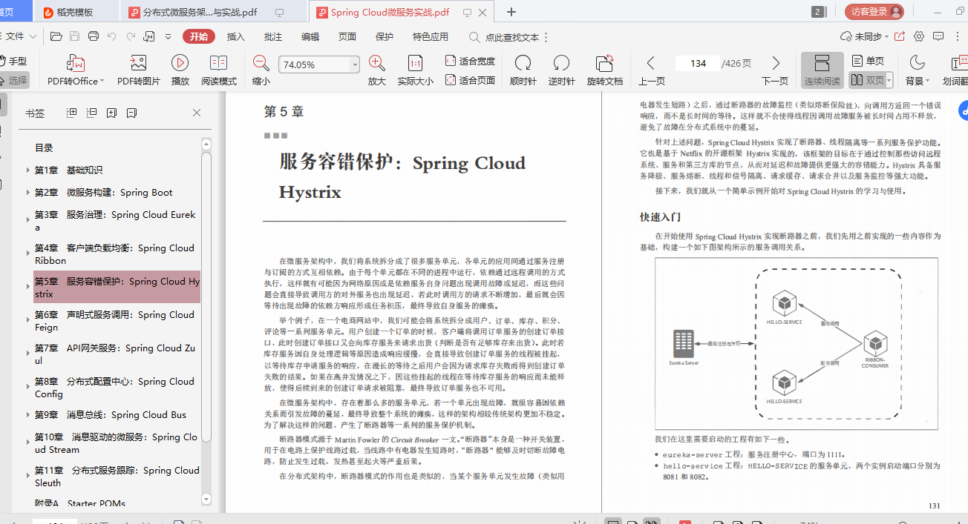Collapse all bookmarks icon in 书签 panel

click(91, 113)
